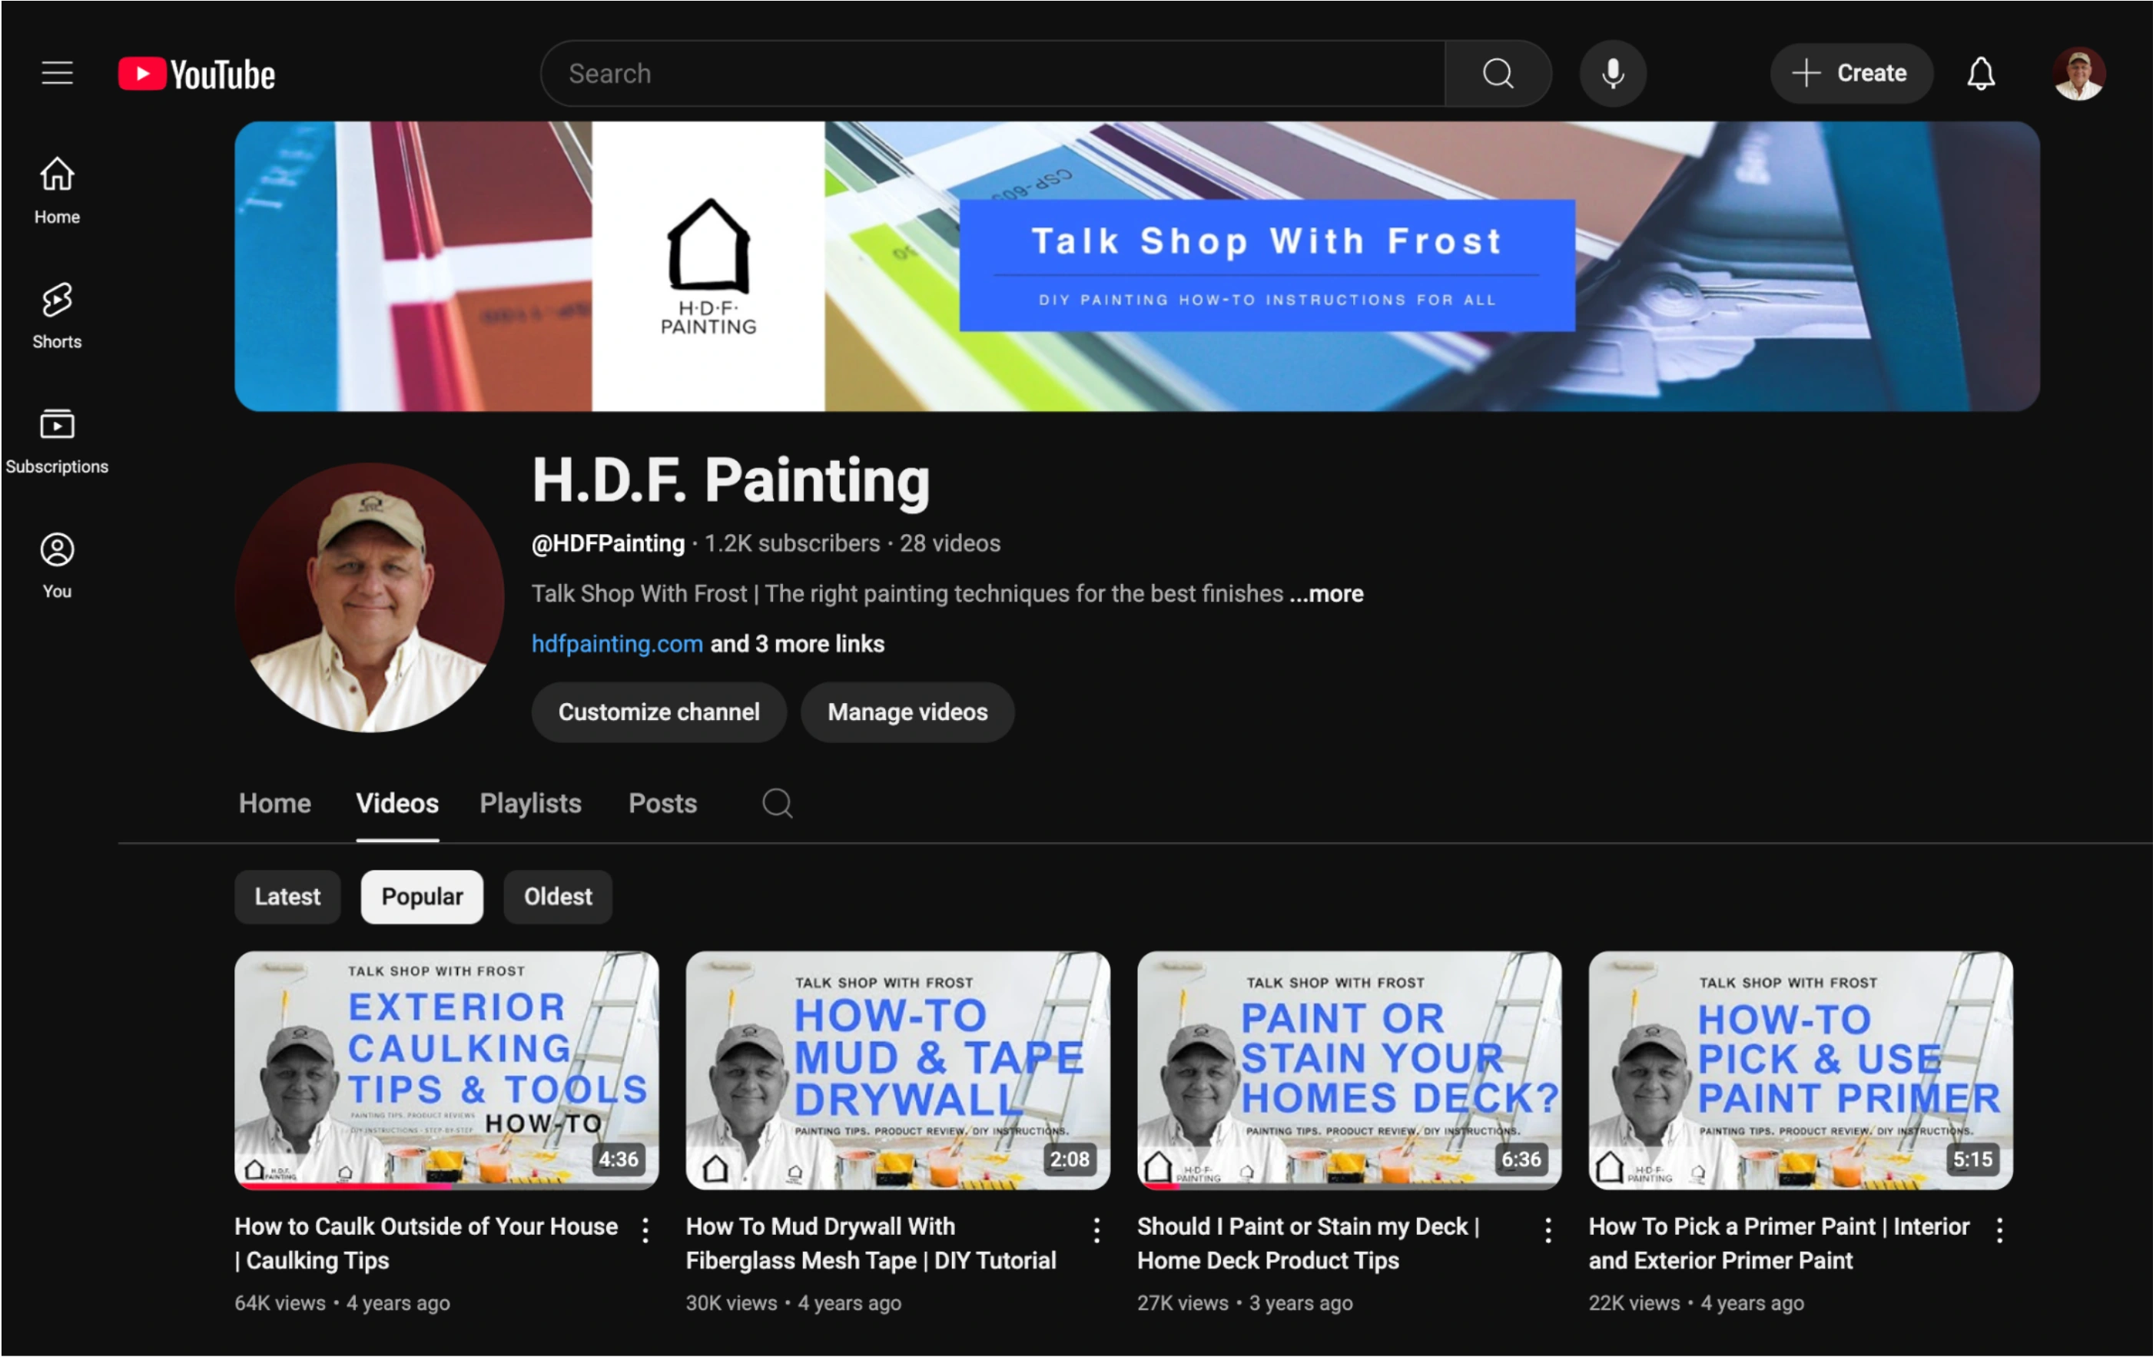Screen dimensions: 2153x1357
Task: Open options menu for caulking video
Action: coord(645,1230)
